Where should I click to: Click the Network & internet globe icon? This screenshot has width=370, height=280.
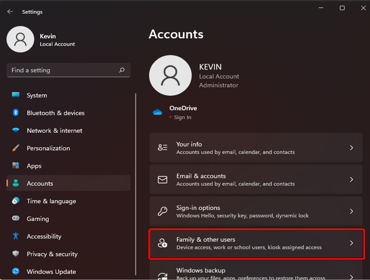click(16, 131)
